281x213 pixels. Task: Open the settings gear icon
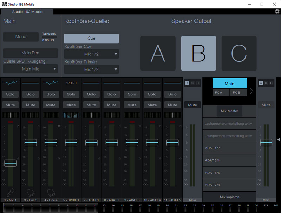pos(277,11)
